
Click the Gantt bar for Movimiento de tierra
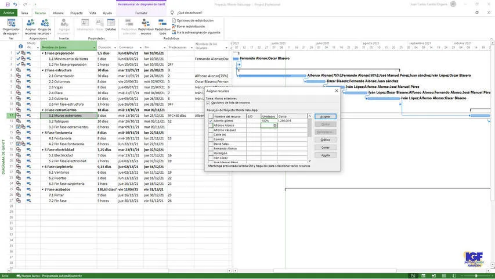(x=236, y=59)
